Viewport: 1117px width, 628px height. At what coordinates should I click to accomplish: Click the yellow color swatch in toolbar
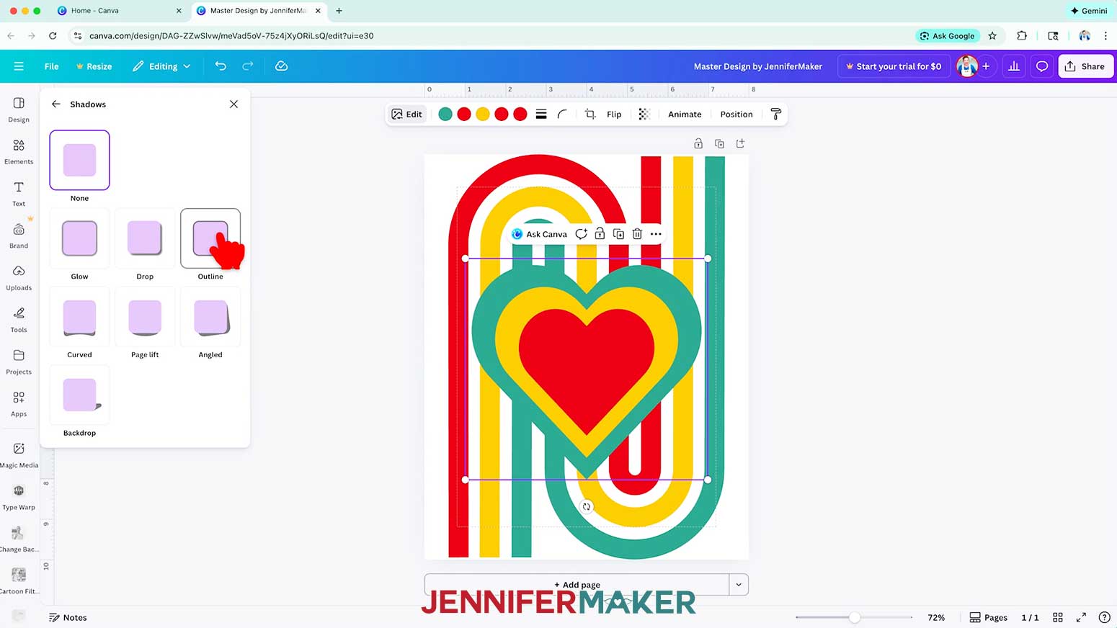(x=483, y=114)
